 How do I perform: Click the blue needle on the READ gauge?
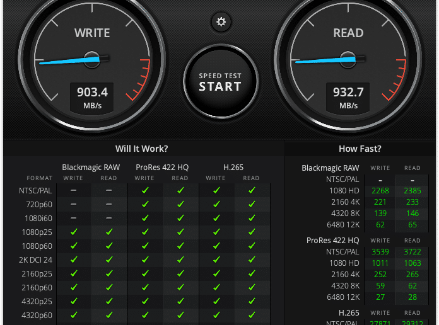pos(325,60)
